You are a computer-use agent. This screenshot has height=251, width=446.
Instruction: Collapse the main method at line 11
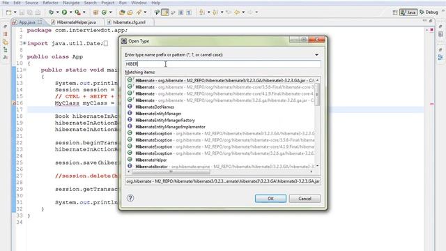[25, 70]
